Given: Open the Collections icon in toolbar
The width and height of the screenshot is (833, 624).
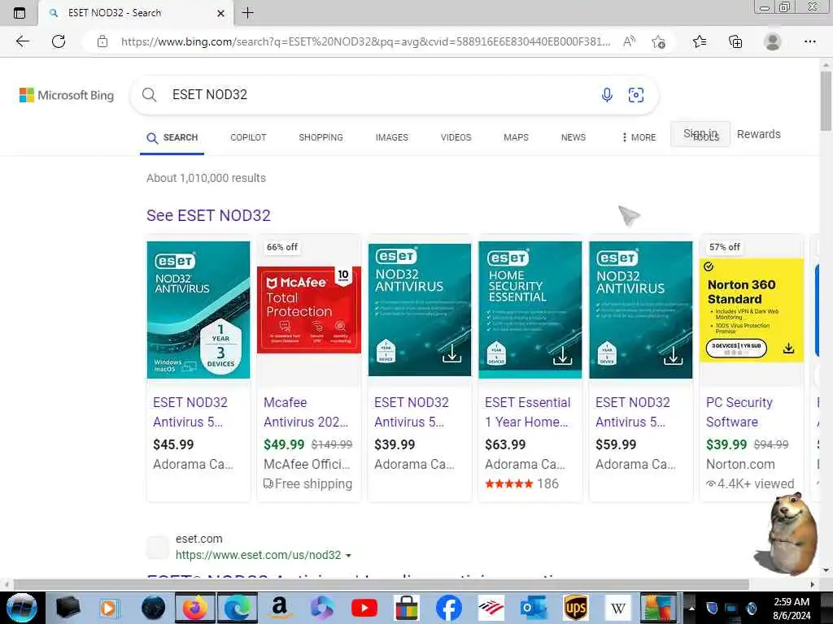Looking at the screenshot, I should [x=735, y=41].
